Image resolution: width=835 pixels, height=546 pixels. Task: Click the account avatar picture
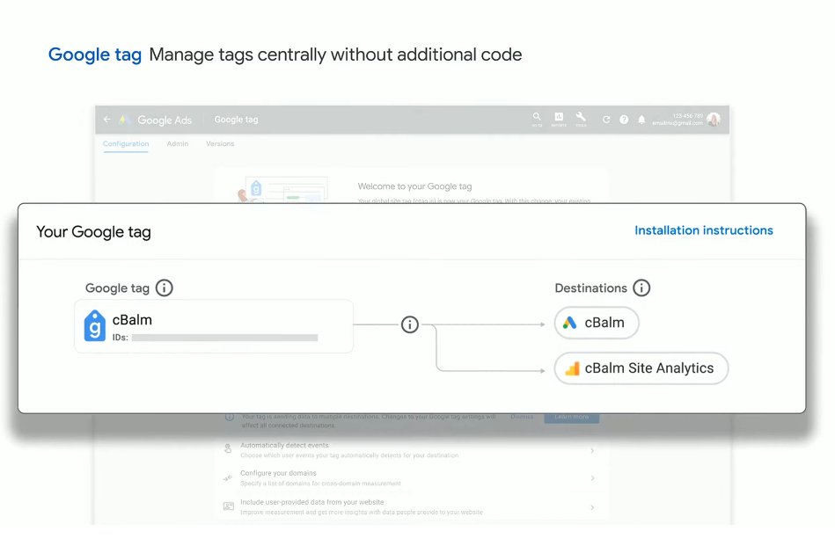click(x=714, y=120)
